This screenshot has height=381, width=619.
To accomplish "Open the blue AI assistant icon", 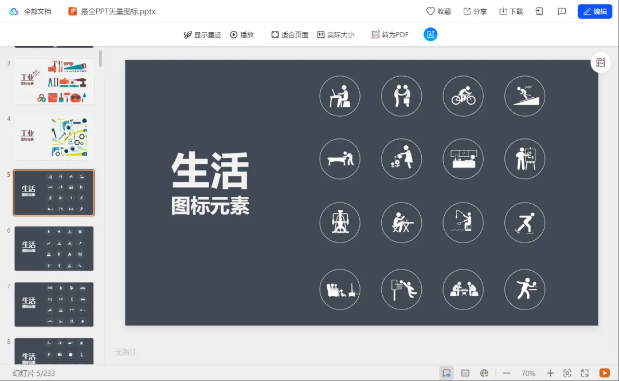I will pos(430,35).
